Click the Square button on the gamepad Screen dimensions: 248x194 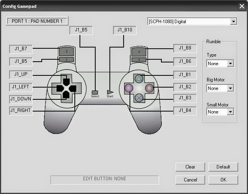click(129, 88)
